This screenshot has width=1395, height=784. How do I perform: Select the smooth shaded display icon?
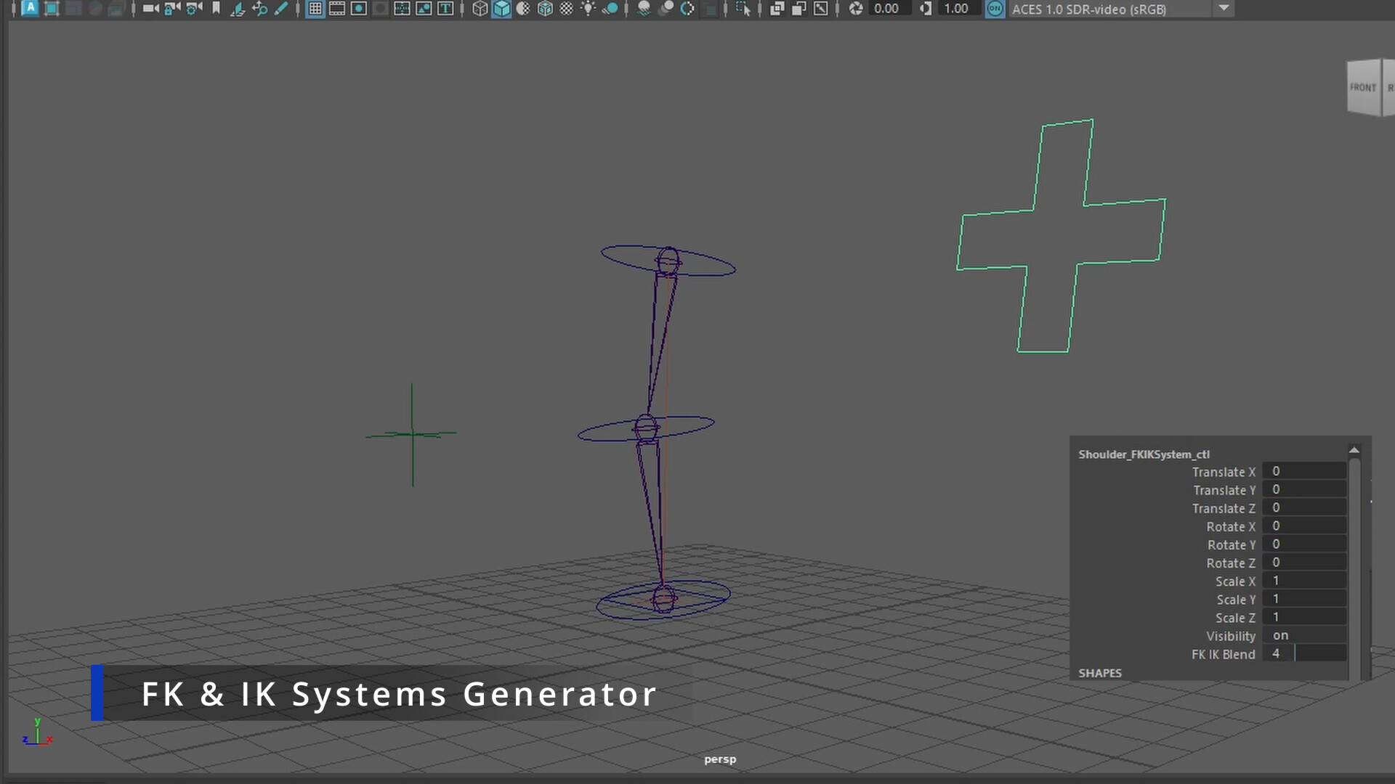(501, 9)
